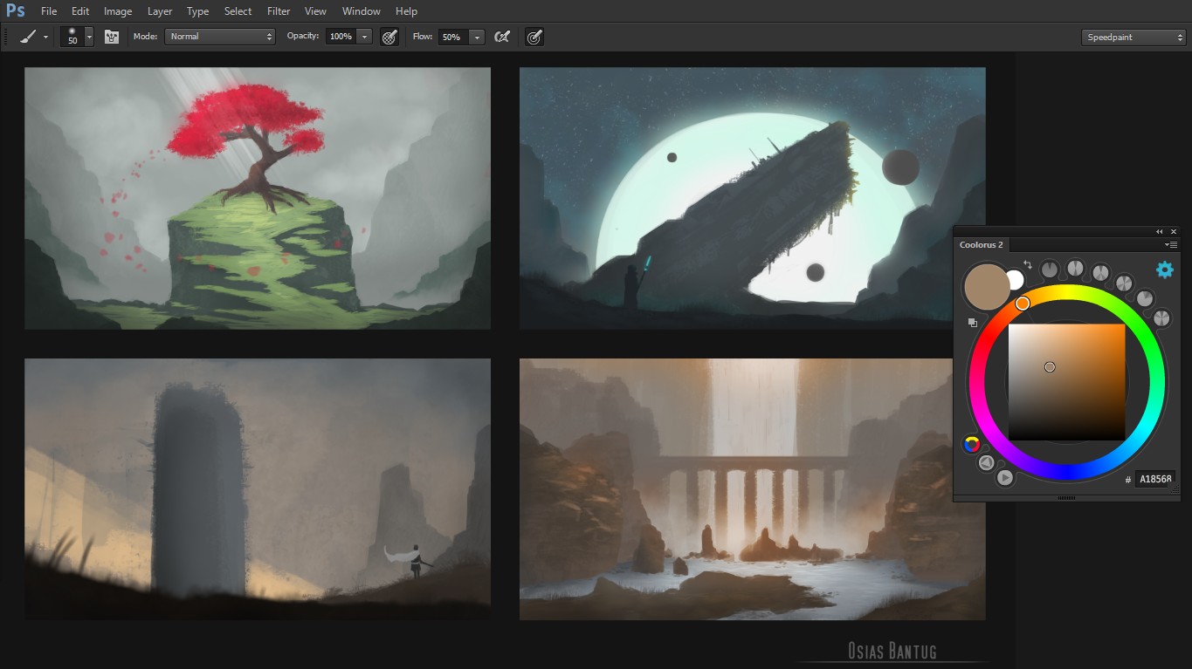
Task: Expand the Opacity slider dropdown arrow
Action: (364, 37)
